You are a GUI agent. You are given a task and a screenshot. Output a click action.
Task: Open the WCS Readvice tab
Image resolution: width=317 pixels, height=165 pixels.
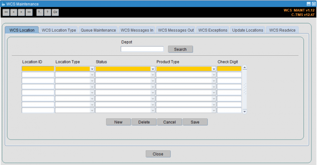pos(282,30)
